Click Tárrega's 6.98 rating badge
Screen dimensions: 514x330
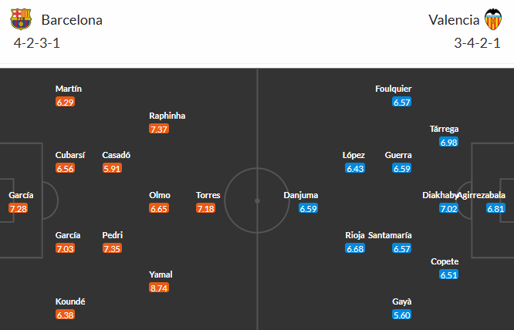449,142
